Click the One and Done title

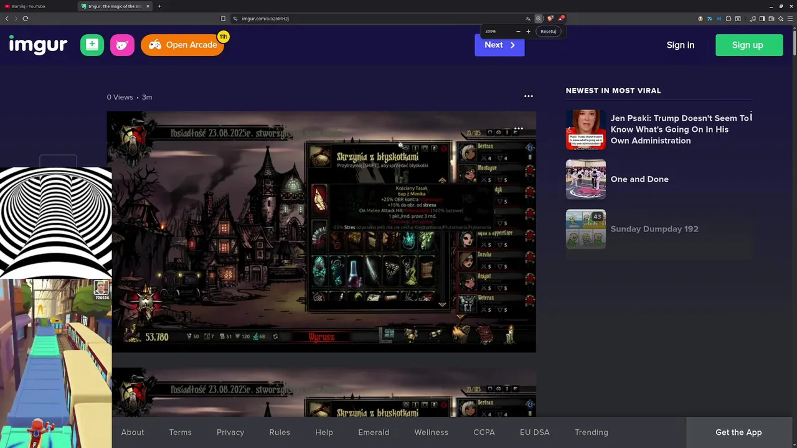(x=639, y=179)
